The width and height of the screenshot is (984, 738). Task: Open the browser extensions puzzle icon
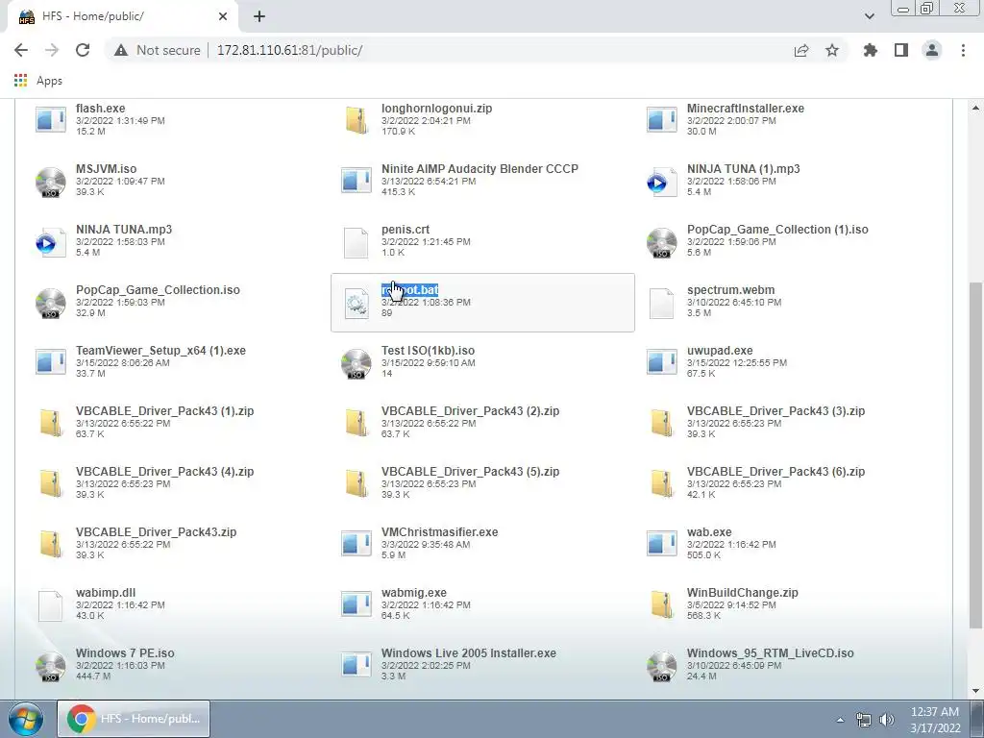(871, 50)
